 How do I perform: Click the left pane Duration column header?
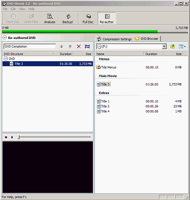click(63, 54)
